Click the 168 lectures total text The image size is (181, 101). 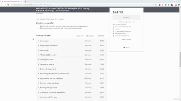pyautogui.click(x=90, y=36)
